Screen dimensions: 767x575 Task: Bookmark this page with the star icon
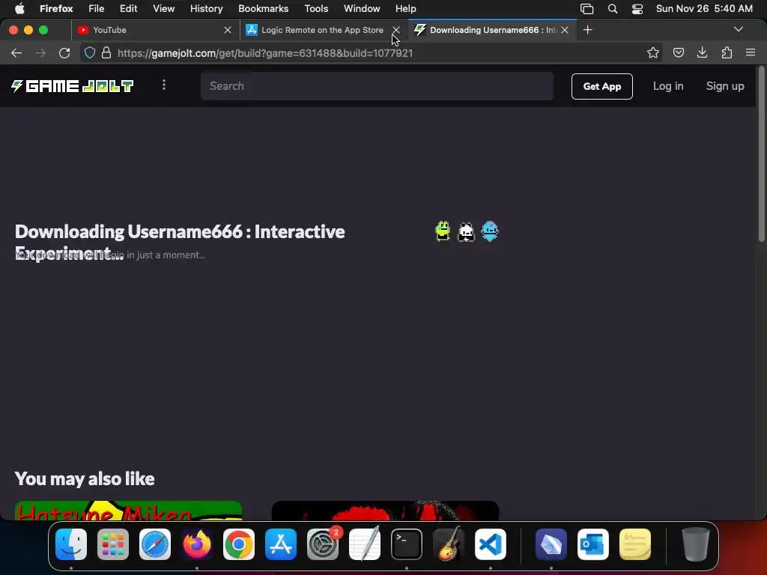tap(653, 53)
